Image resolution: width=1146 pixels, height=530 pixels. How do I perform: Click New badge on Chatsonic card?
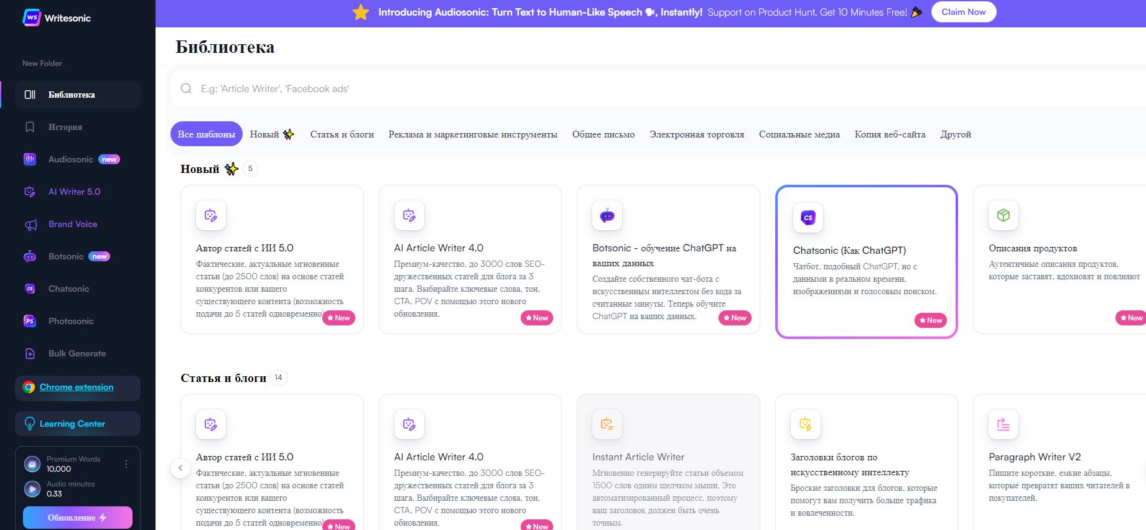click(x=931, y=320)
